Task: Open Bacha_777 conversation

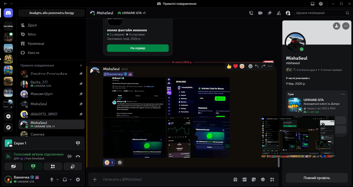Action: [52, 84]
